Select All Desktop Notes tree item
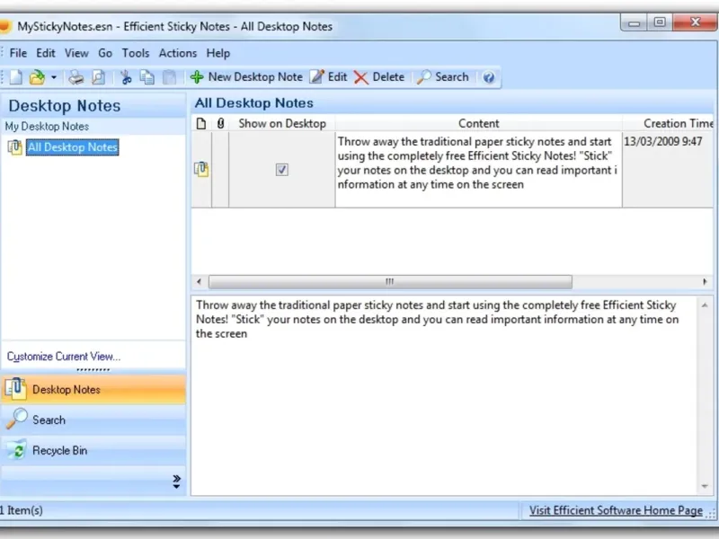 pos(73,147)
